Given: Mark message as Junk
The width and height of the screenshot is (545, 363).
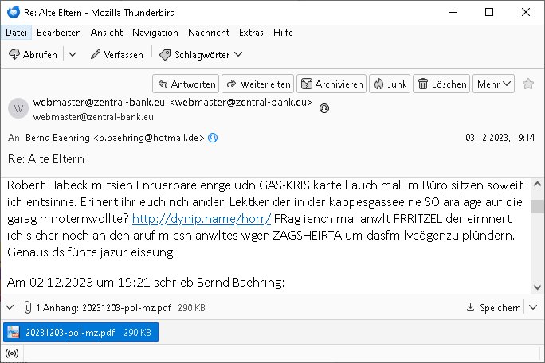Looking at the screenshot, I should point(389,84).
